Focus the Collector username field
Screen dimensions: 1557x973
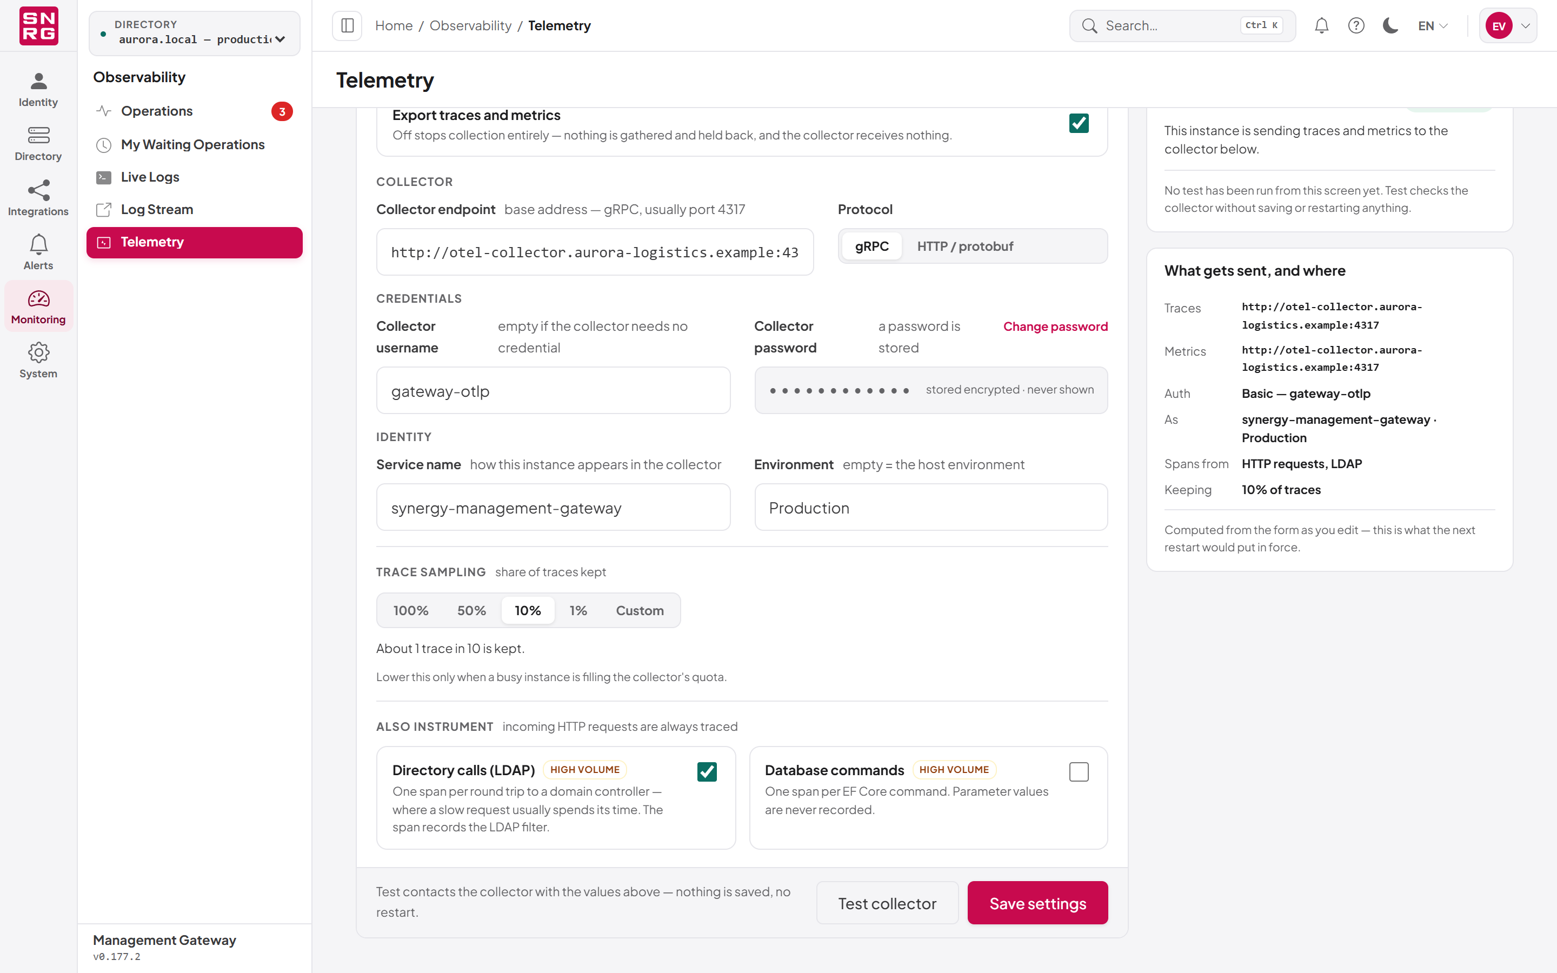click(x=553, y=391)
